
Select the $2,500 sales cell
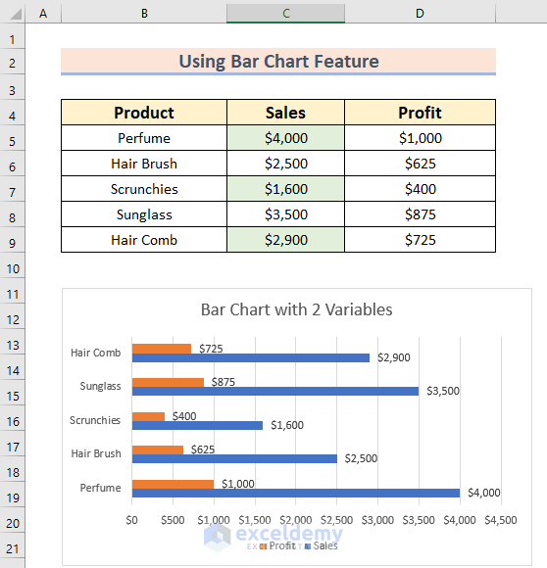click(285, 164)
